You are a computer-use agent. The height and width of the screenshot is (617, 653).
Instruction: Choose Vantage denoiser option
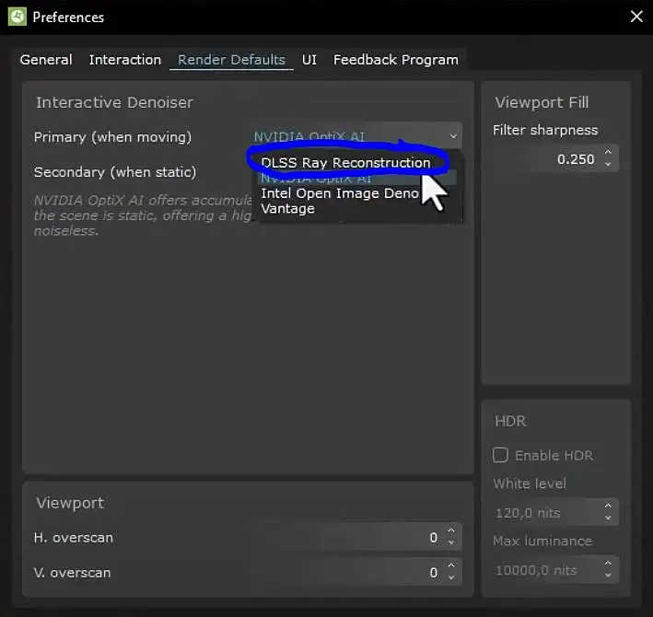click(287, 208)
